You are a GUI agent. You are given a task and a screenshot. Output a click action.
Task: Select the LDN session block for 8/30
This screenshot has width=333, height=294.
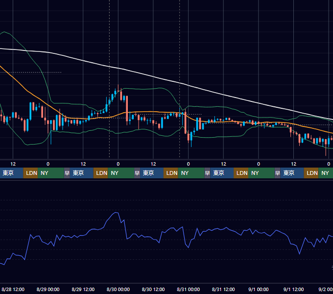click(171, 173)
